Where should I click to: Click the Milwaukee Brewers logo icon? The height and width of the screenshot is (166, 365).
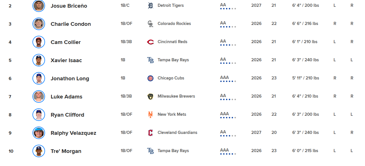point(150,96)
